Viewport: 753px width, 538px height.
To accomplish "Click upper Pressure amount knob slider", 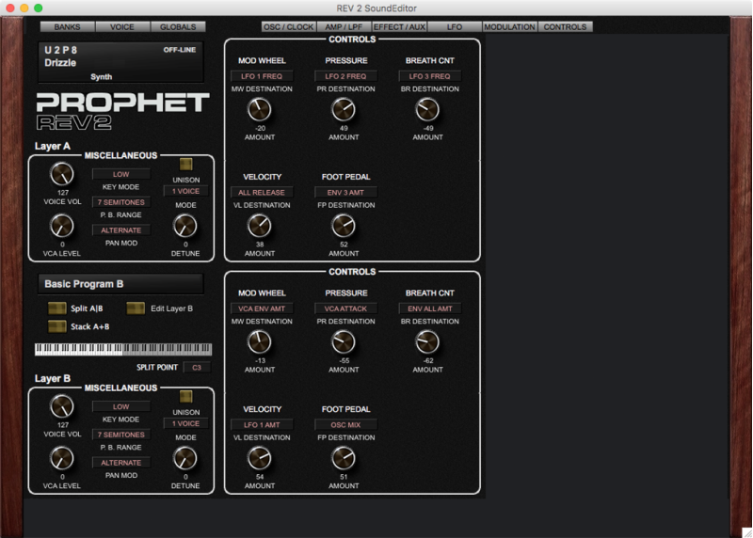I will (344, 110).
